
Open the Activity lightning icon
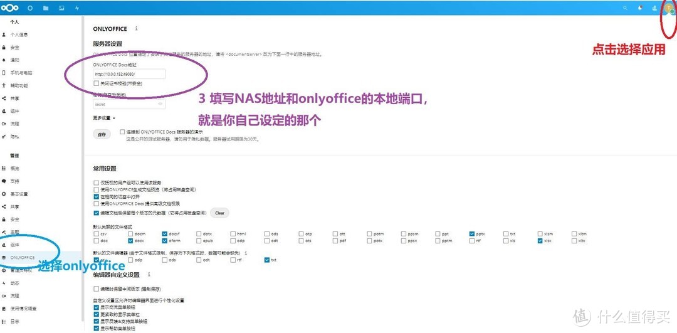point(77,8)
